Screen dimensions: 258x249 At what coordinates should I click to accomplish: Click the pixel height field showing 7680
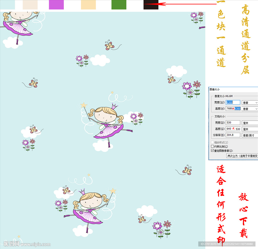click(x=233, y=109)
